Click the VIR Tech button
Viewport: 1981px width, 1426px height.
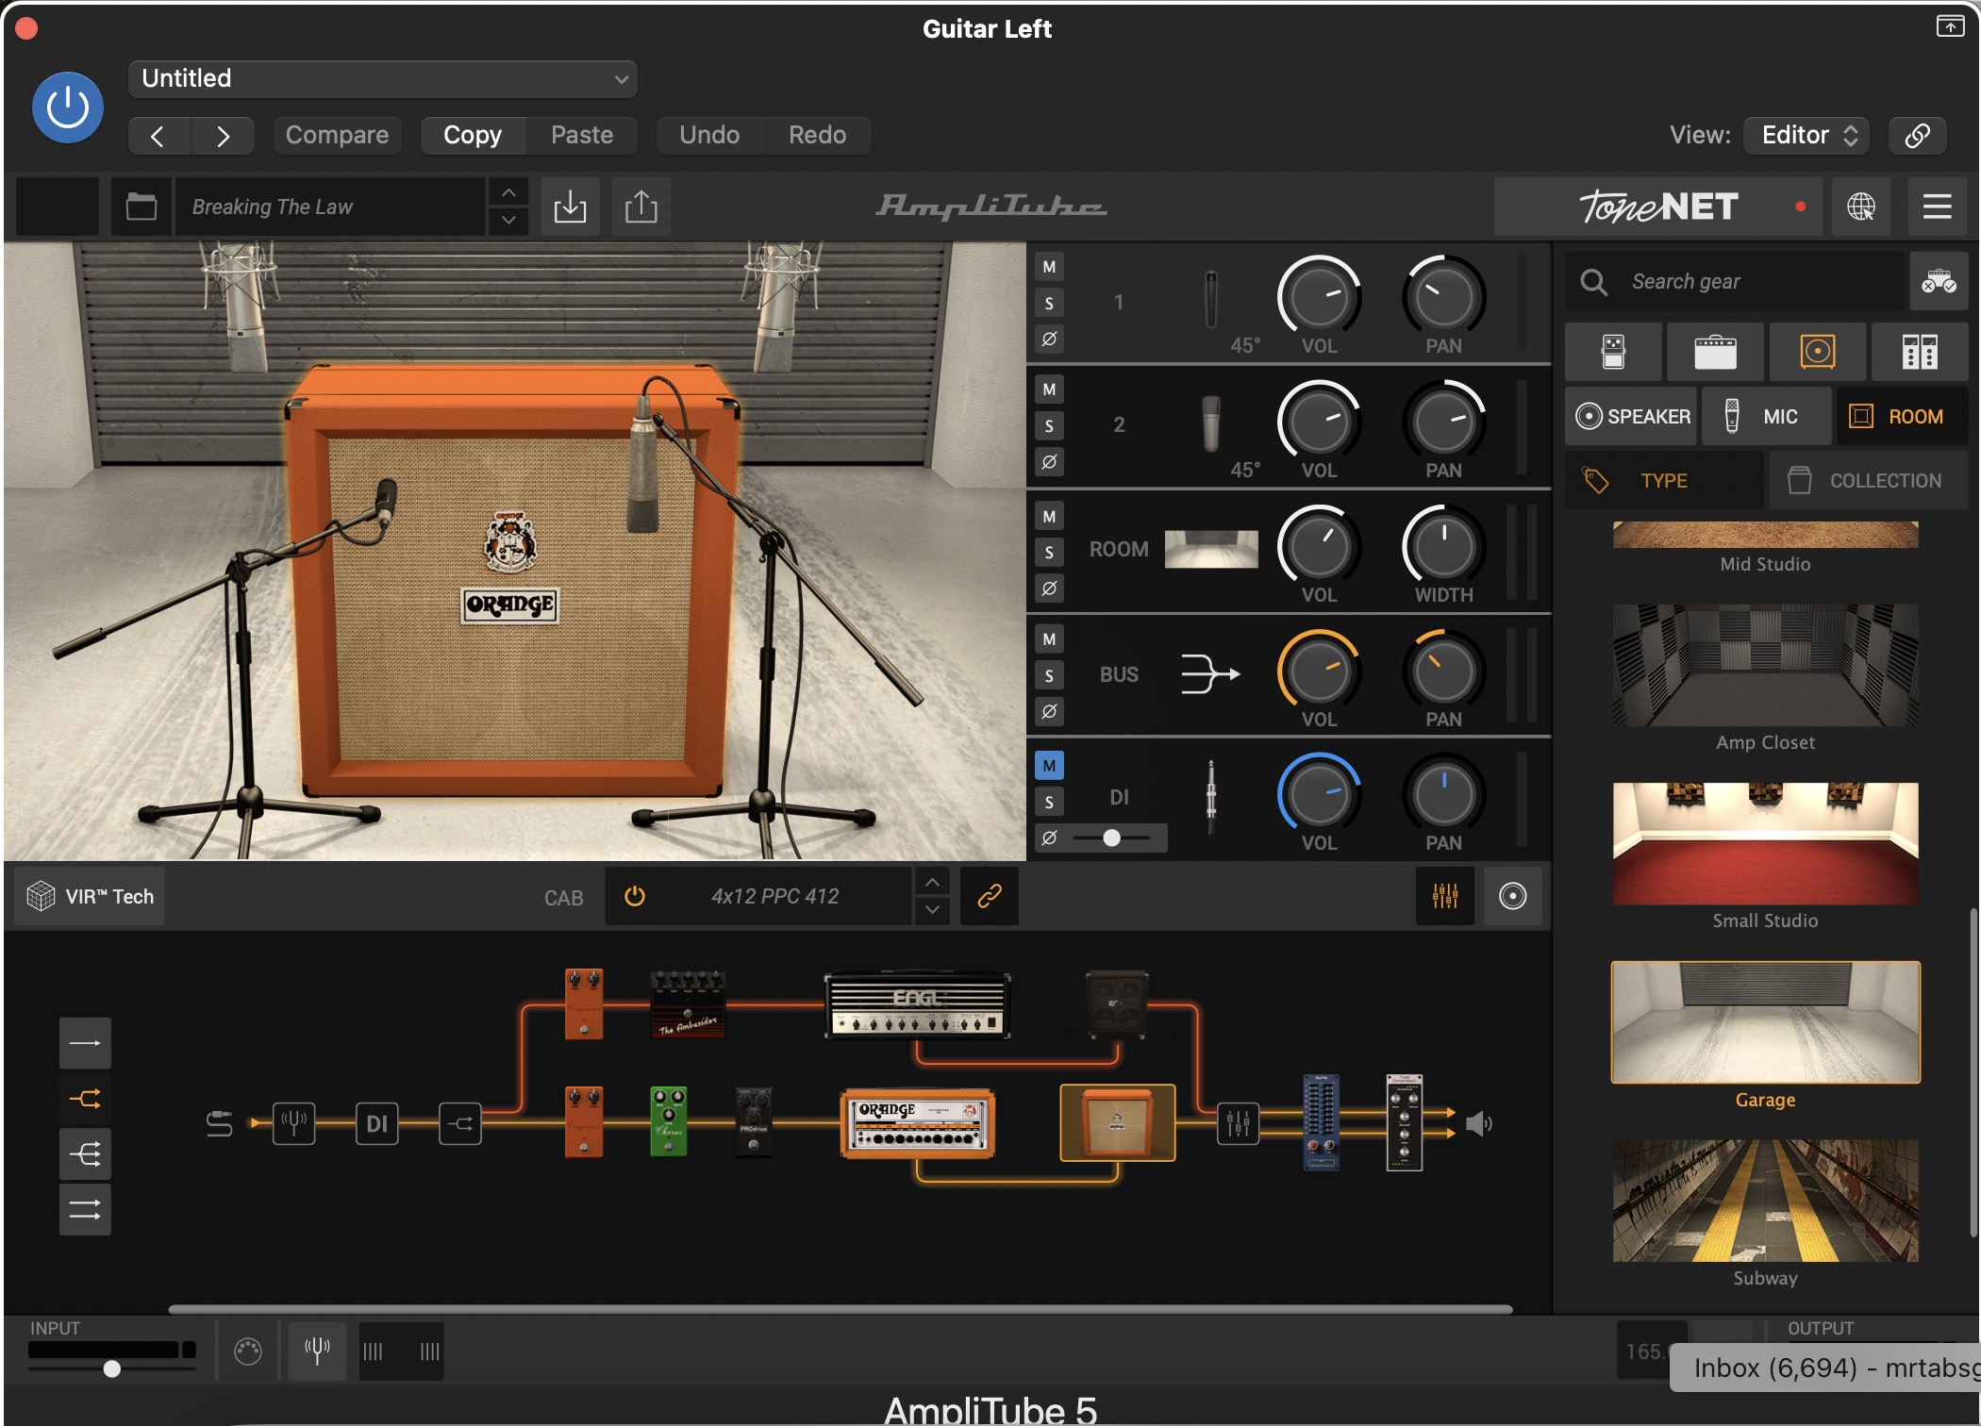[90, 896]
